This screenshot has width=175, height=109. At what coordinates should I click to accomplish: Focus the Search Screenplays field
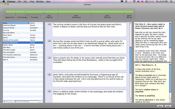27,102
